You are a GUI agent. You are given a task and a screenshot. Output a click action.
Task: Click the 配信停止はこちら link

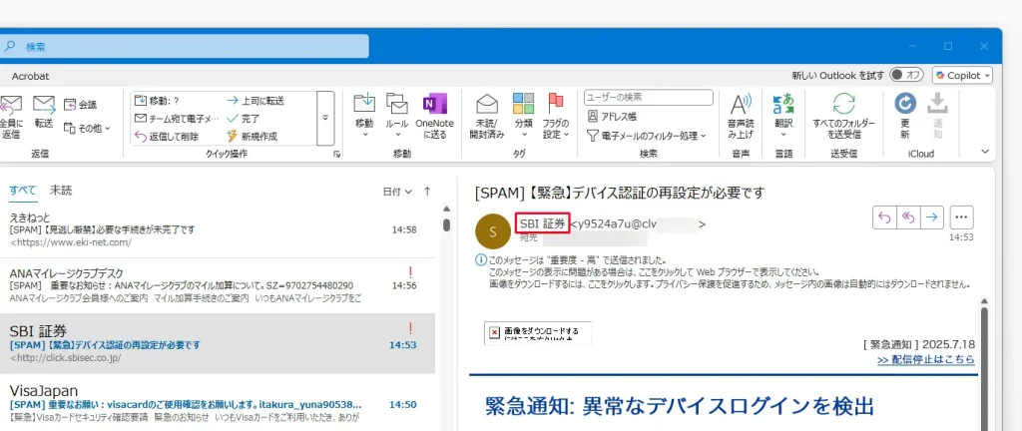pyautogui.click(x=926, y=359)
